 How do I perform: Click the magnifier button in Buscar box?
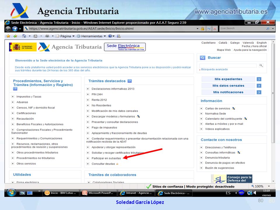[x=261, y=66]
